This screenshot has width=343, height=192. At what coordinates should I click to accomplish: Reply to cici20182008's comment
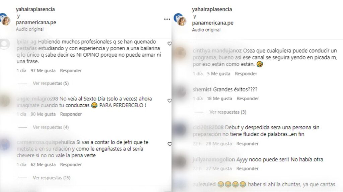248,144
